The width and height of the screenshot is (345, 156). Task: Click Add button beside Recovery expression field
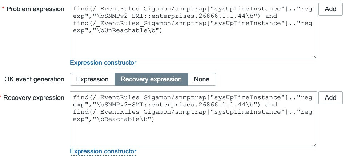pos(330,97)
